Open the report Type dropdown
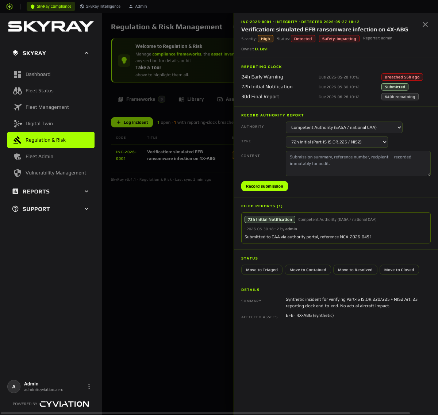This screenshot has height=415, width=438. (337, 142)
